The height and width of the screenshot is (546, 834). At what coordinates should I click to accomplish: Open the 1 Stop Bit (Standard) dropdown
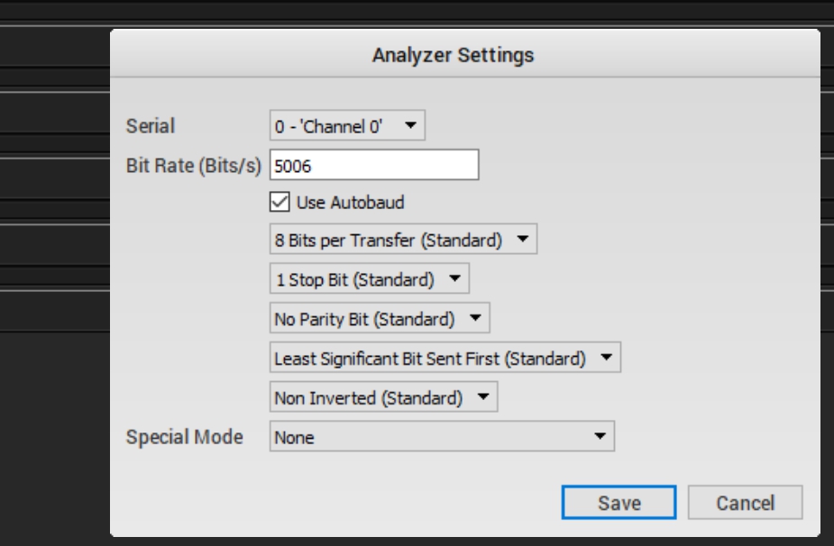pyautogui.click(x=369, y=278)
